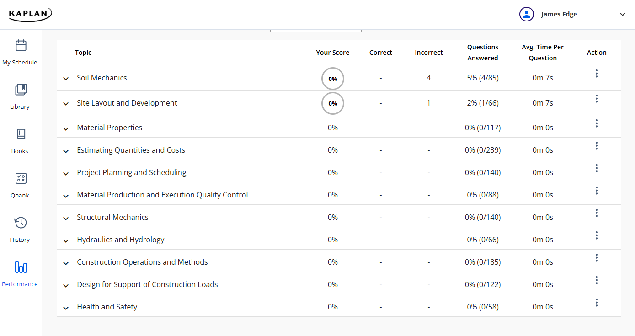Open the user account dropdown arrow
Image resolution: width=635 pixels, height=336 pixels.
[x=622, y=15]
